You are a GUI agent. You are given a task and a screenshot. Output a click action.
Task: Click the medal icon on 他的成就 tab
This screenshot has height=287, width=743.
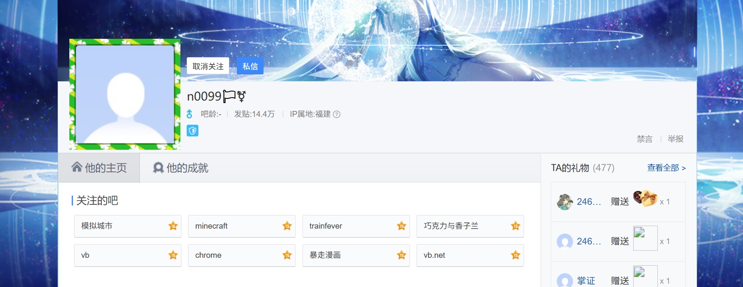[x=158, y=168]
